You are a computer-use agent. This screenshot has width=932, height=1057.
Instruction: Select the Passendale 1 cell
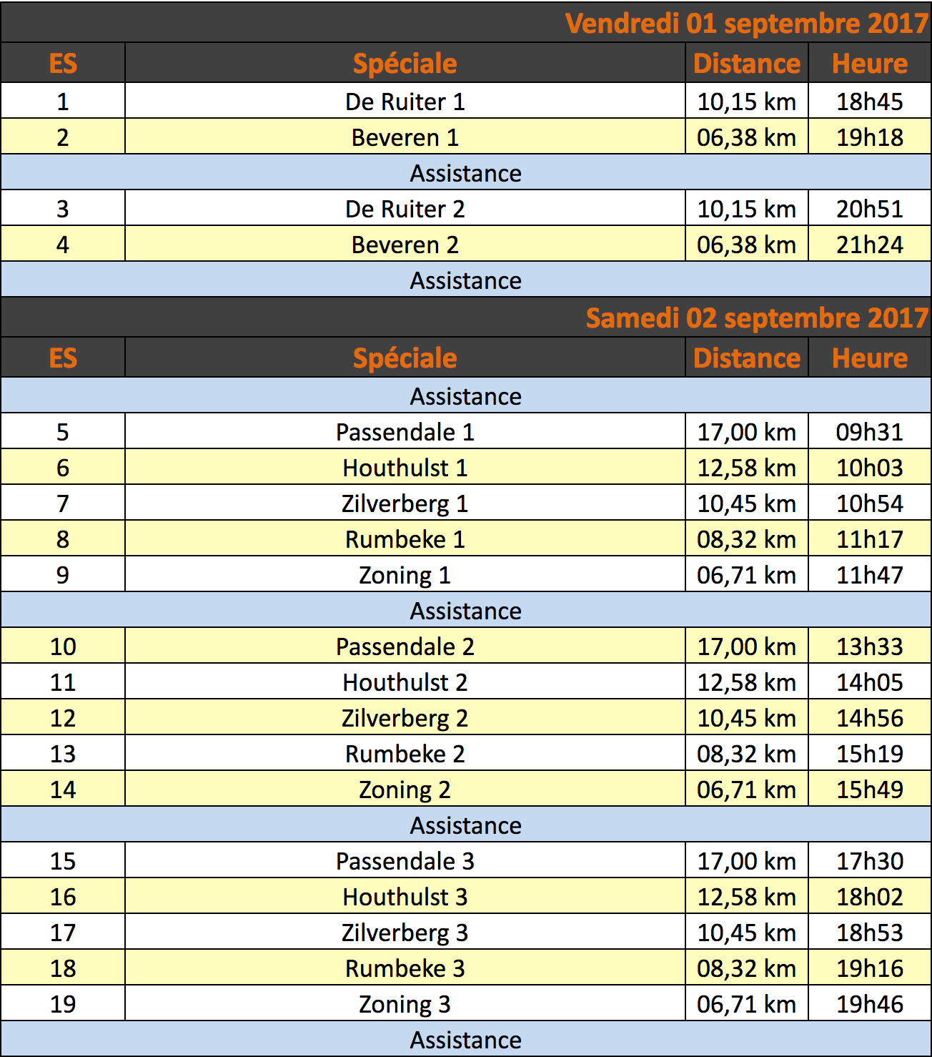pyautogui.click(x=405, y=431)
